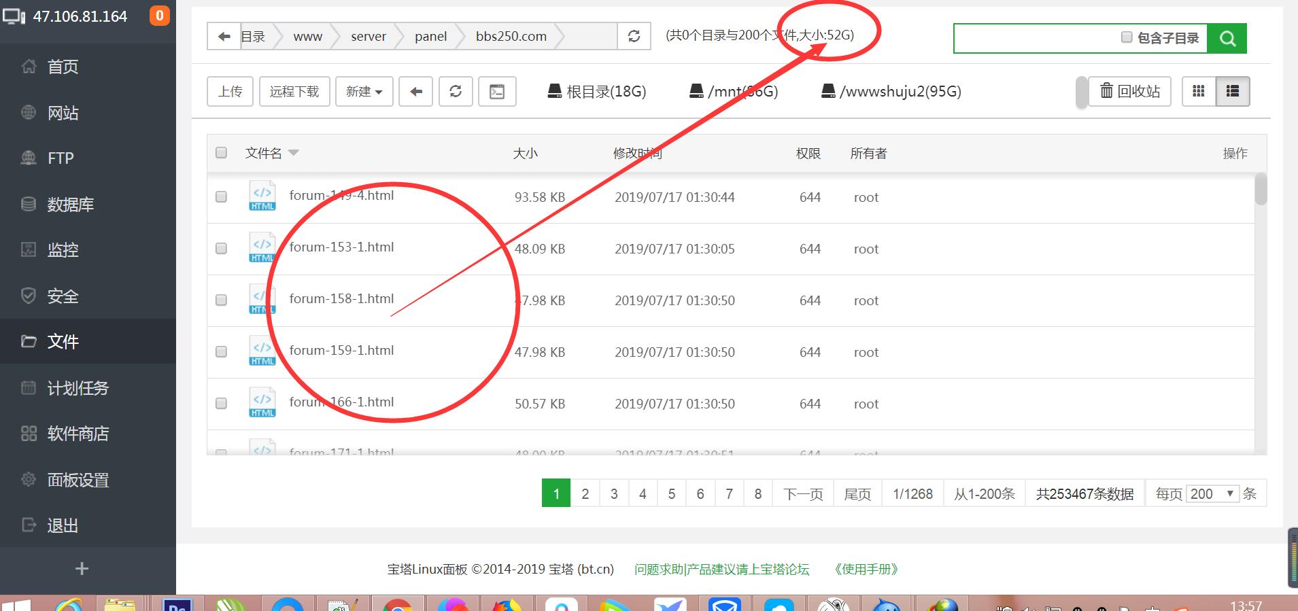Open 数据库 in the sidebar menu
The image size is (1298, 611).
(70, 205)
